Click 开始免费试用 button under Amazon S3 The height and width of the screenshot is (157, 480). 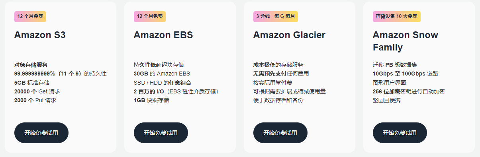(41, 133)
